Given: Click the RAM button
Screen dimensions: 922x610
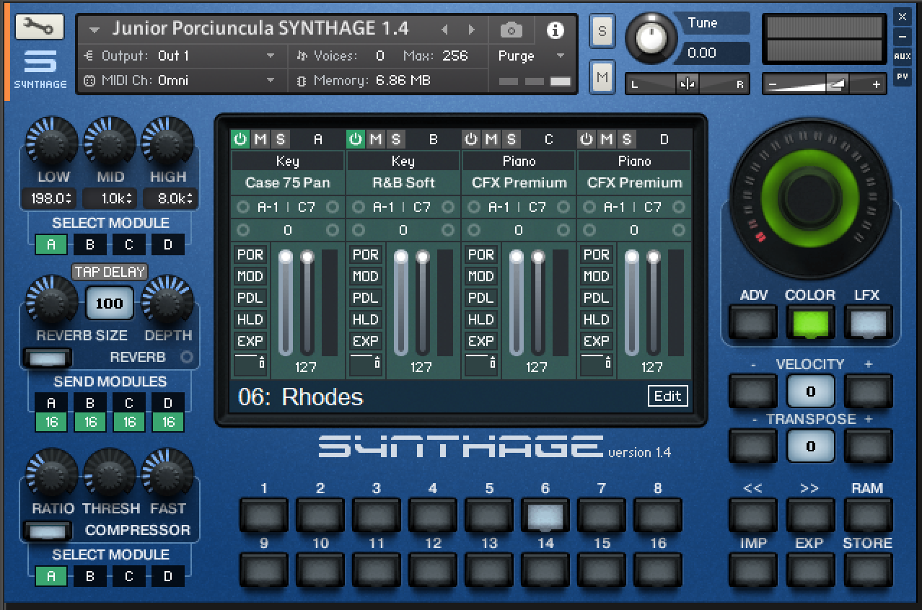Looking at the screenshot, I should click(x=868, y=515).
